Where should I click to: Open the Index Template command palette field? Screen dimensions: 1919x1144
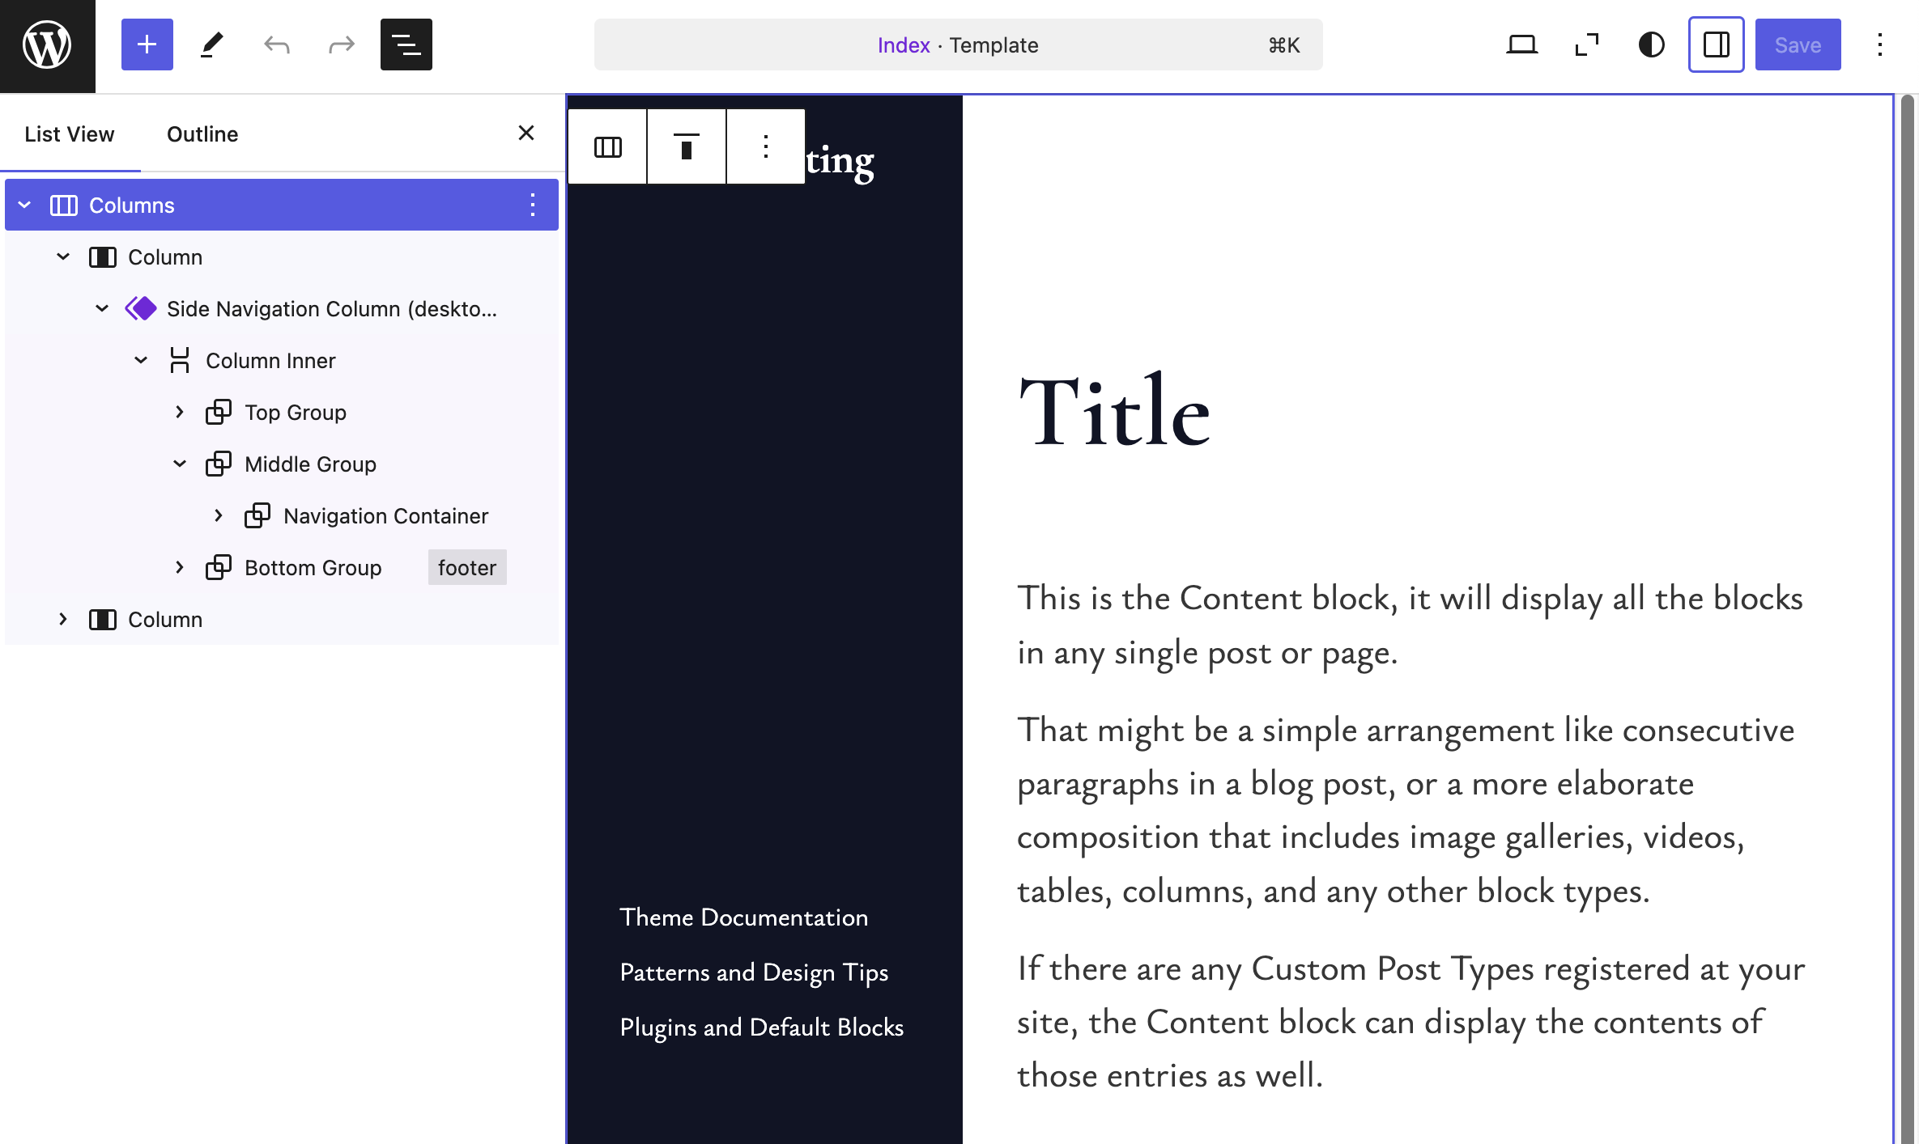tap(958, 44)
